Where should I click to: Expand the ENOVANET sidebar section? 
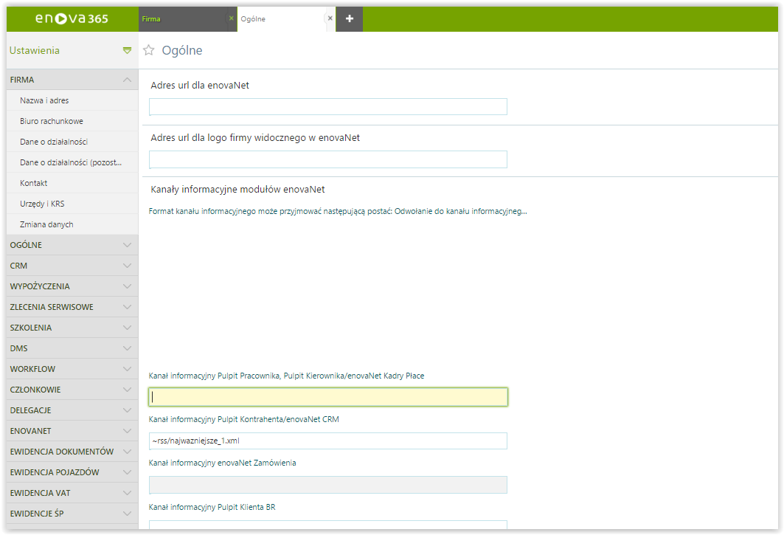[x=127, y=431]
